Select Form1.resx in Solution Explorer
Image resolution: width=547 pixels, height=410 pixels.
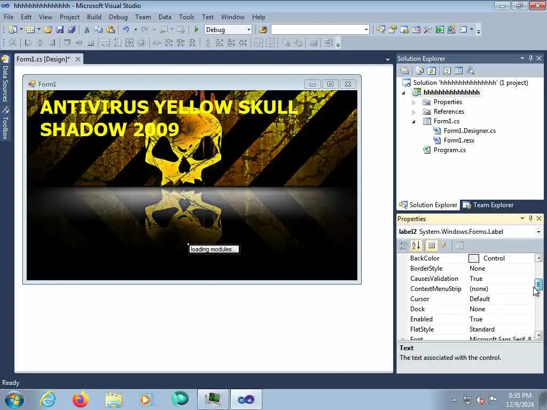459,140
